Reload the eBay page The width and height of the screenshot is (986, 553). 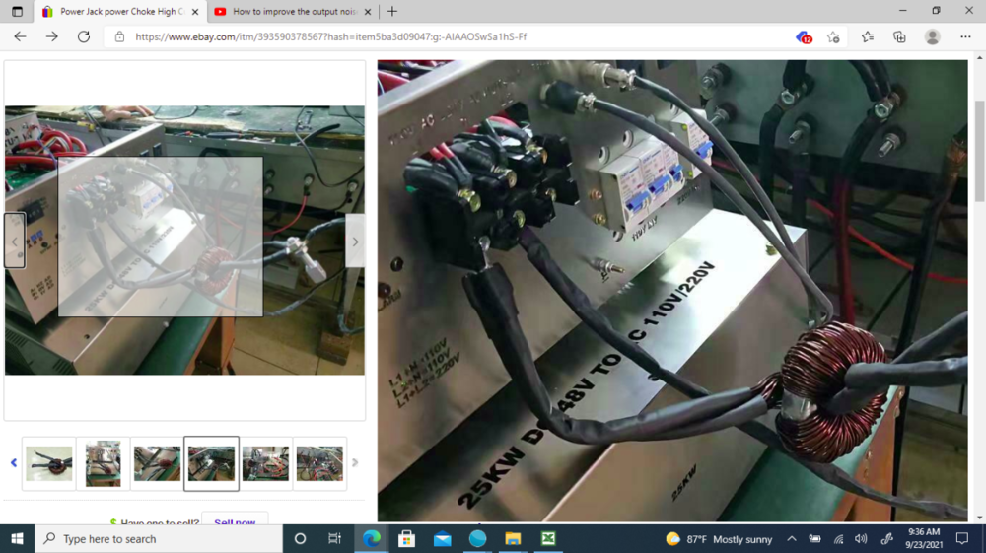(84, 37)
